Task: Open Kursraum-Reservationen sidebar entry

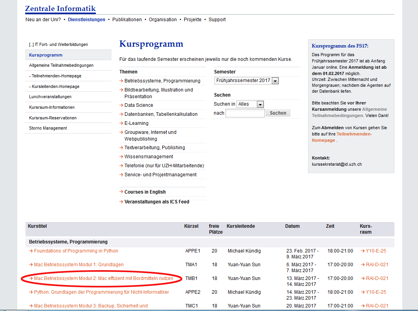Action: click(53, 118)
